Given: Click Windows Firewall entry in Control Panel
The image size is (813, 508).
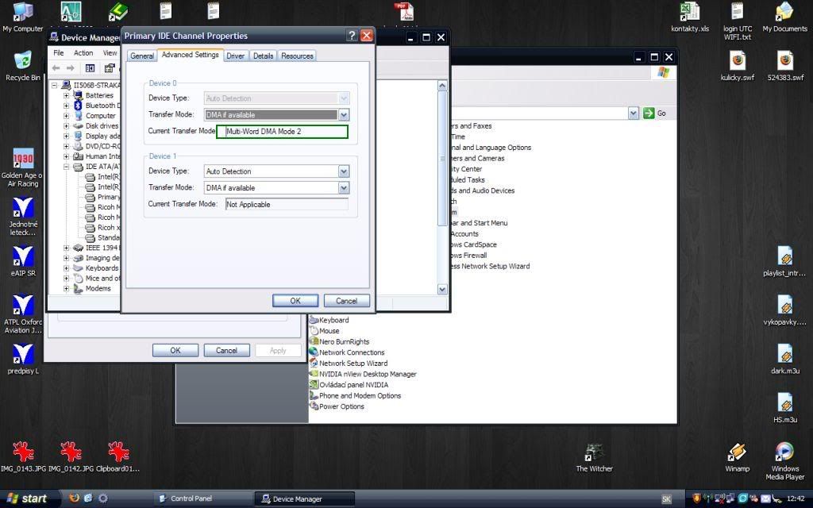Looking at the screenshot, I should 468,256.
